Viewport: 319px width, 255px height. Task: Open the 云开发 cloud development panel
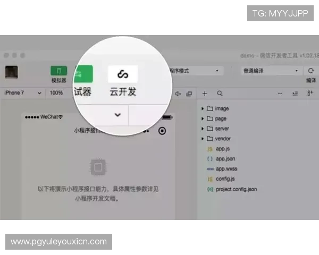[123, 74]
